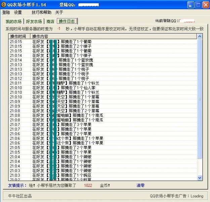Screen dimensions: 210x202
Task: Click the 友情提示 label
Action: point(17,186)
